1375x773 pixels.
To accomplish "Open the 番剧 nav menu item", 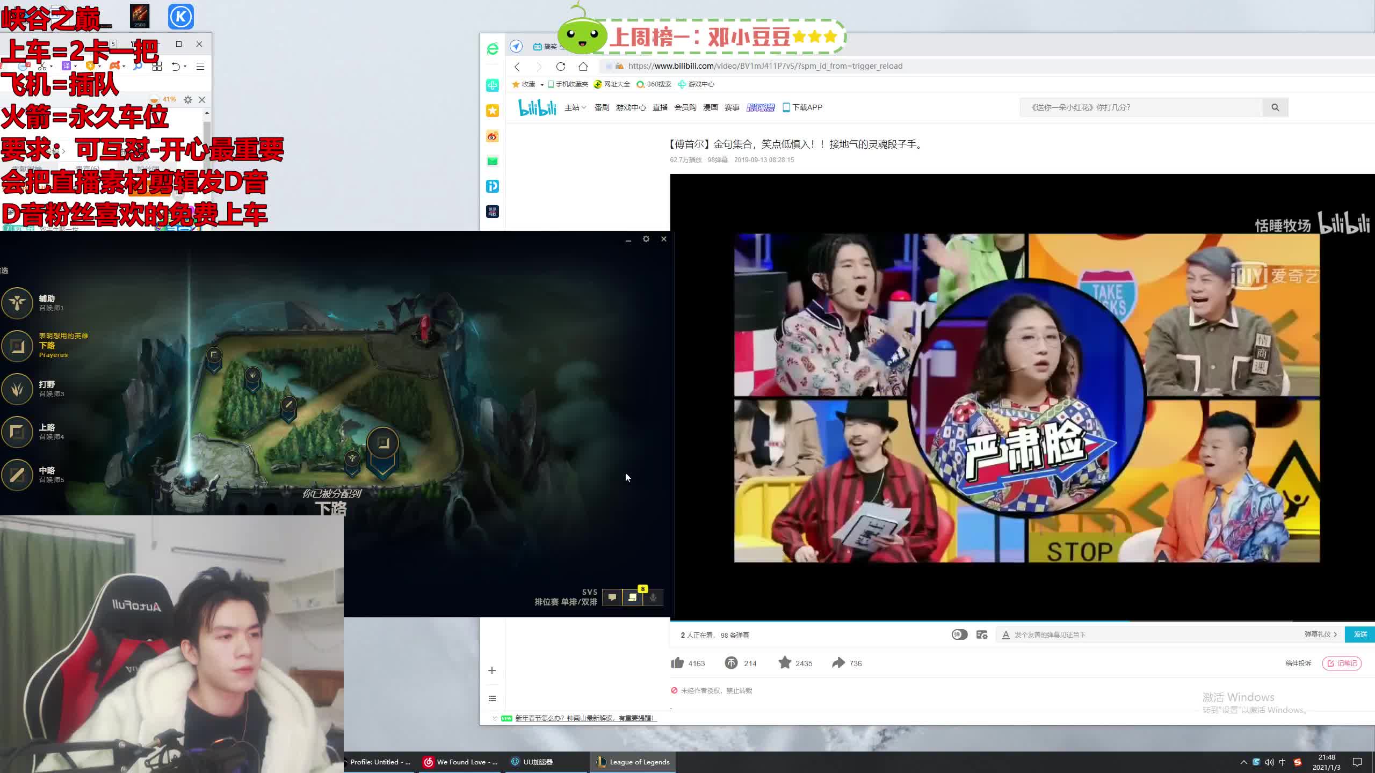I will tap(602, 107).
